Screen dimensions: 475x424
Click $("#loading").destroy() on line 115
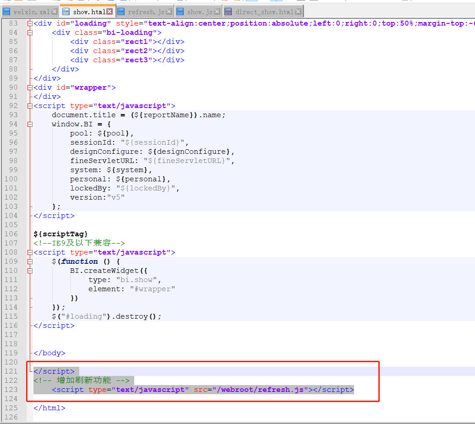(x=106, y=316)
